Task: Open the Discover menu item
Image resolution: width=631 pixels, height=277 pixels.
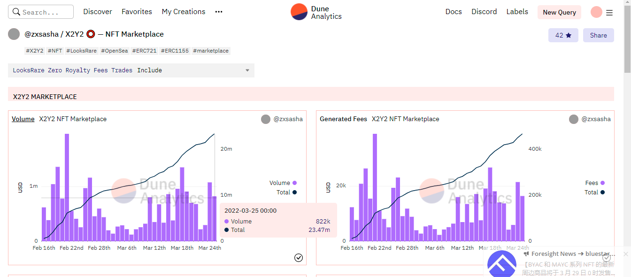Action: click(x=98, y=12)
